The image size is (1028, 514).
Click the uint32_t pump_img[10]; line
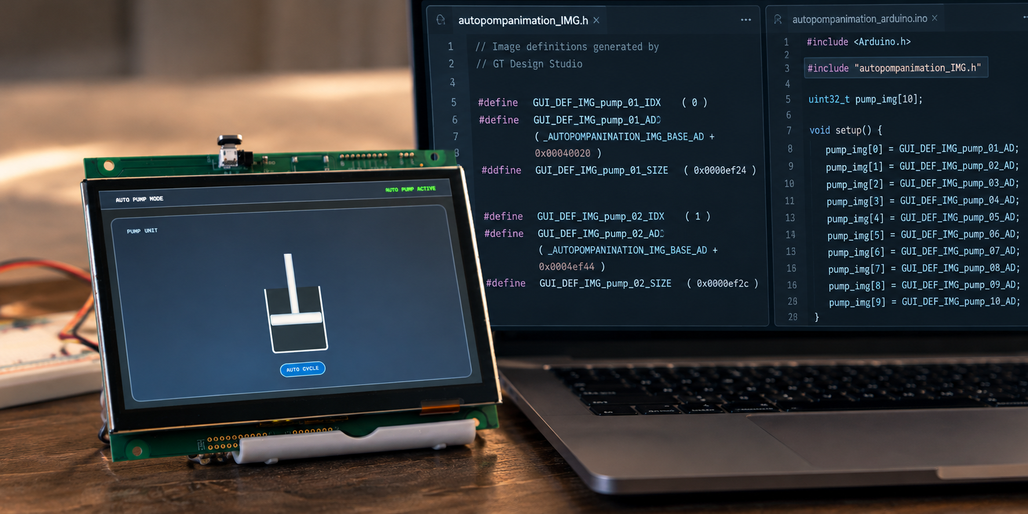(865, 99)
